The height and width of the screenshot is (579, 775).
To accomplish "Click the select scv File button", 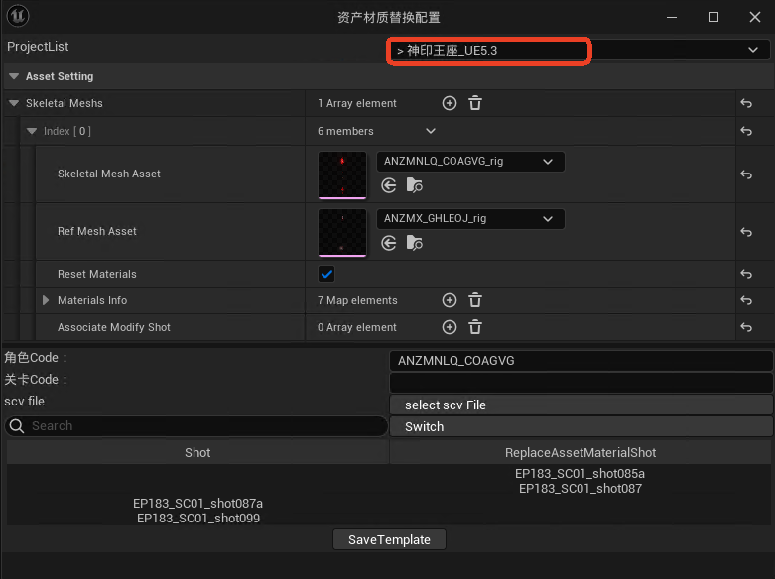I will [581, 405].
